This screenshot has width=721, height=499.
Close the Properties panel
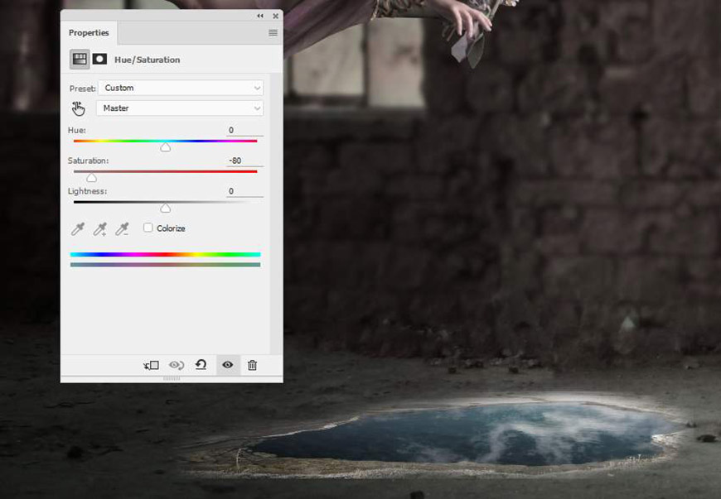[x=275, y=16]
